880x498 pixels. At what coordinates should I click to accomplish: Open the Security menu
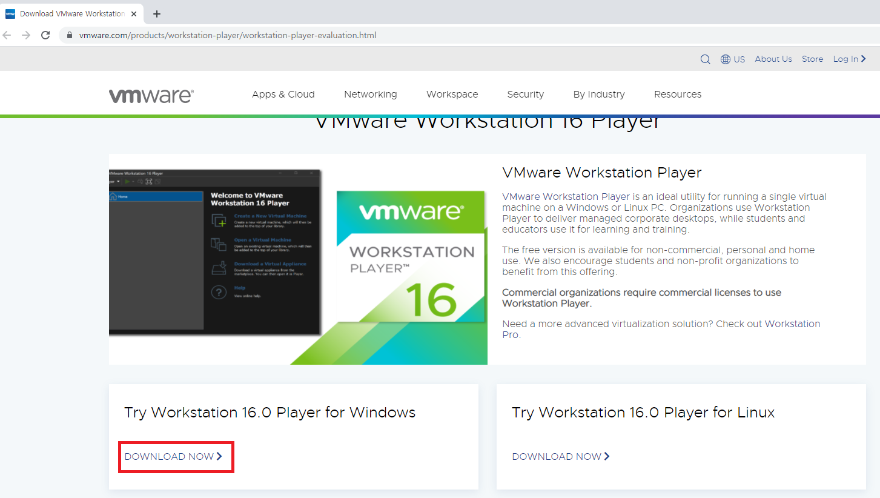(x=526, y=94)
